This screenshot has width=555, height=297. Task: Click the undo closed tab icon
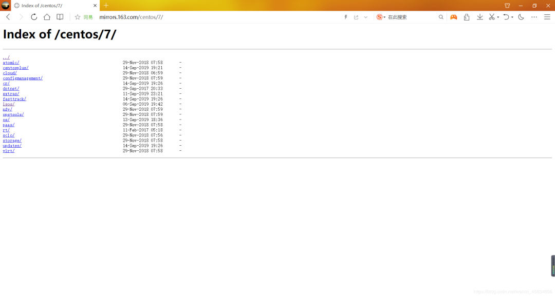coord(506,17)
